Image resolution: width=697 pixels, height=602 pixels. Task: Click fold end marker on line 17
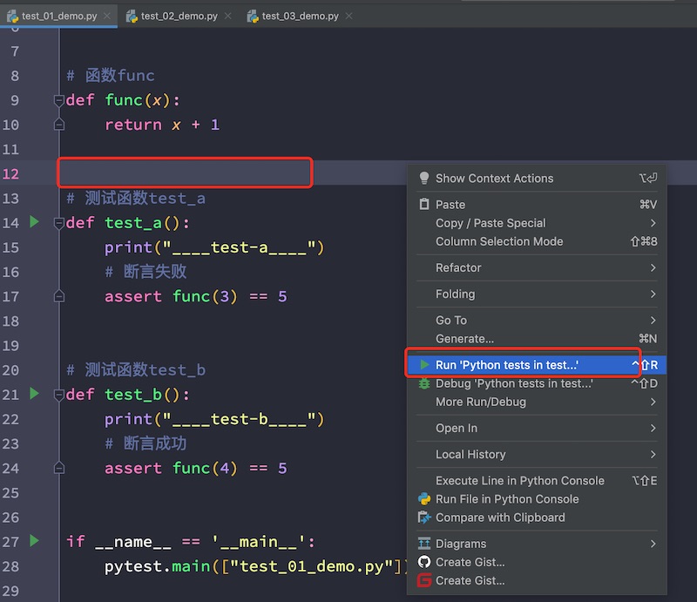coord(59,296)
